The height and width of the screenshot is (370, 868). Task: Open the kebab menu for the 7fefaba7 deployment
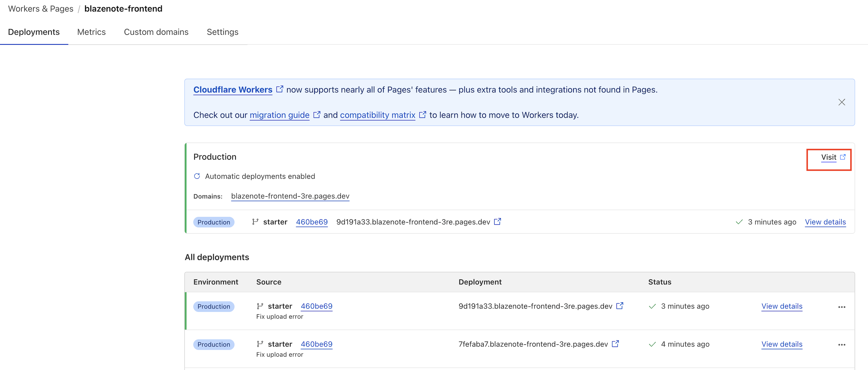click(842, 344)
